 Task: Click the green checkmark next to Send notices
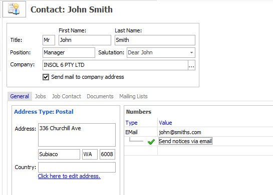tap(151, 142)
